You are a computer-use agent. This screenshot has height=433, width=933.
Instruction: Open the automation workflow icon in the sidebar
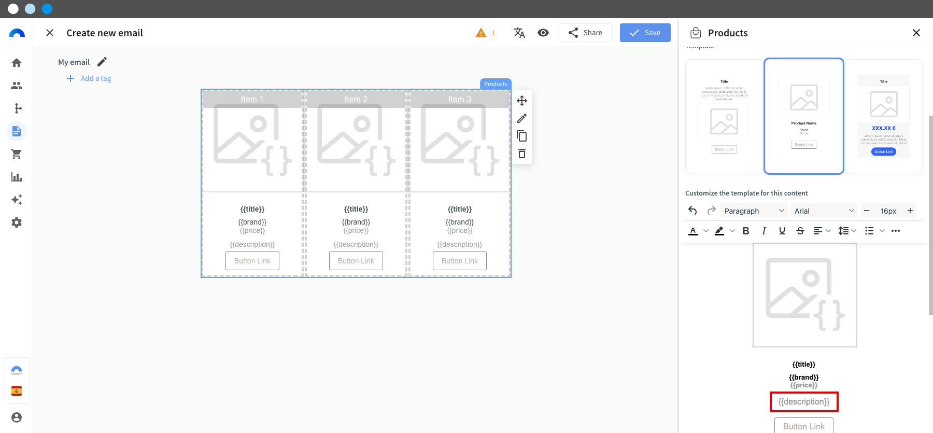tap(17, 108)
